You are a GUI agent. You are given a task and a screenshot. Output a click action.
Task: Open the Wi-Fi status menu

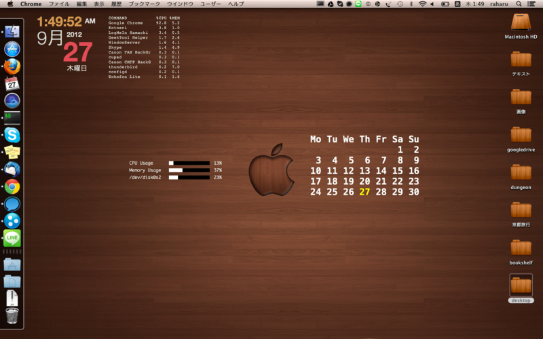tap(422, 4)
